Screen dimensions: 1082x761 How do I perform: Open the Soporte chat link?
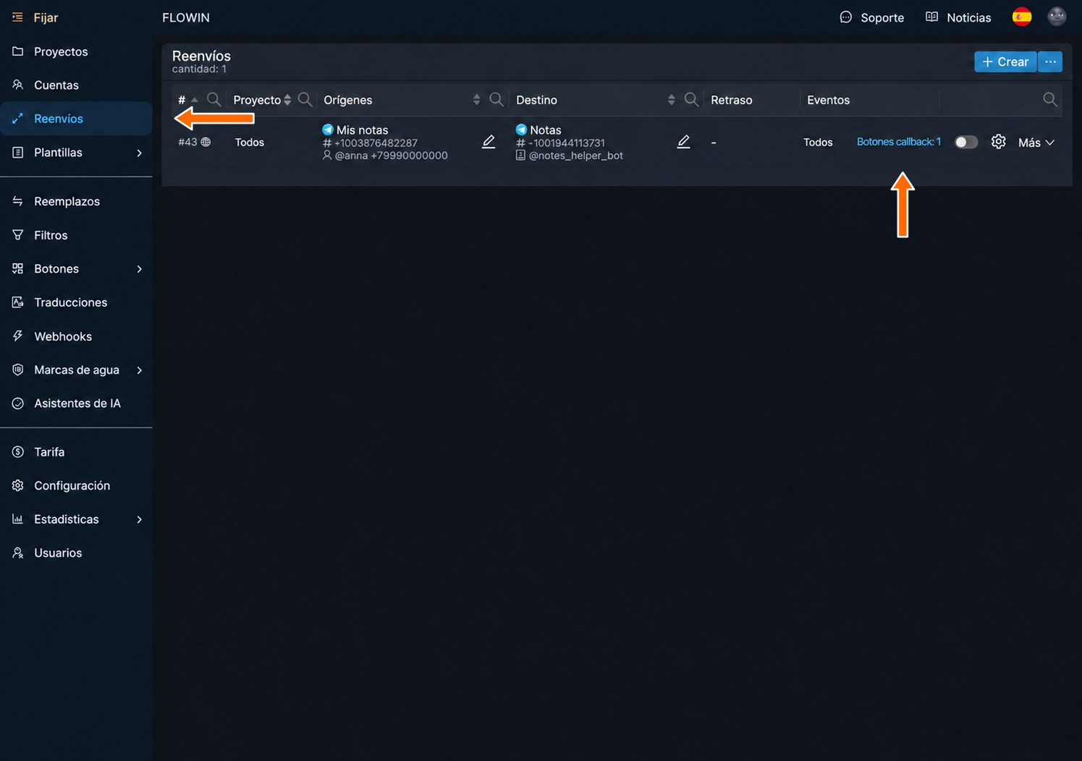tap(872, 17)
